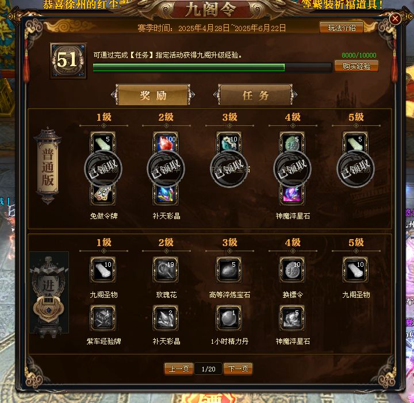Select the premium 补天彩晶 crystal icon
The height and width of the screenshot is (403, 414).
tap(166, 318)
